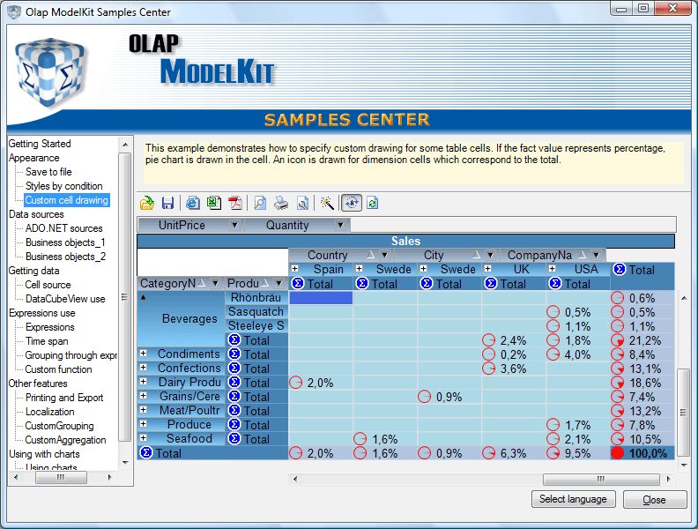Open ADO.NET sources sample
Viewport: 698px width, 529px height.
(63, 228)
